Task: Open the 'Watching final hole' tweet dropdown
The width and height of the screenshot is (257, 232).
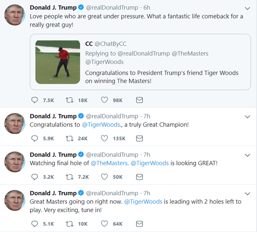Action: tap(248, 155)
